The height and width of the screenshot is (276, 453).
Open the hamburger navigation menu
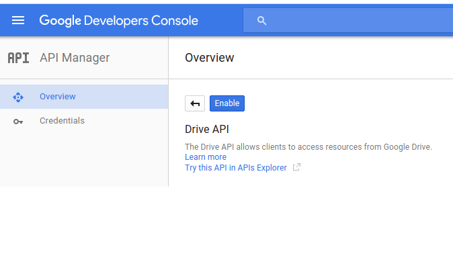point(18,21)
